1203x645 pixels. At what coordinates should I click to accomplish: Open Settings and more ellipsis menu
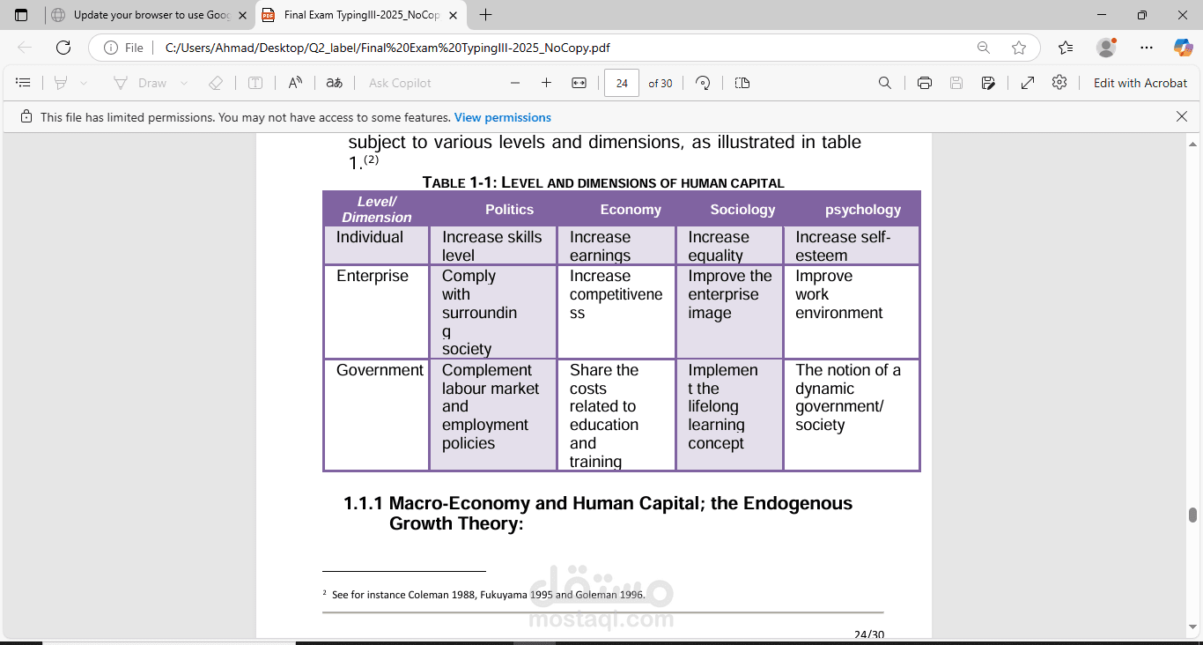tap(1147, 48)
